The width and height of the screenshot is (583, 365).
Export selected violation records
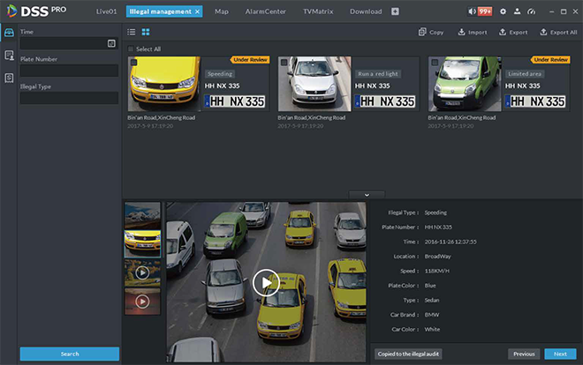click(x=513, y=33)
